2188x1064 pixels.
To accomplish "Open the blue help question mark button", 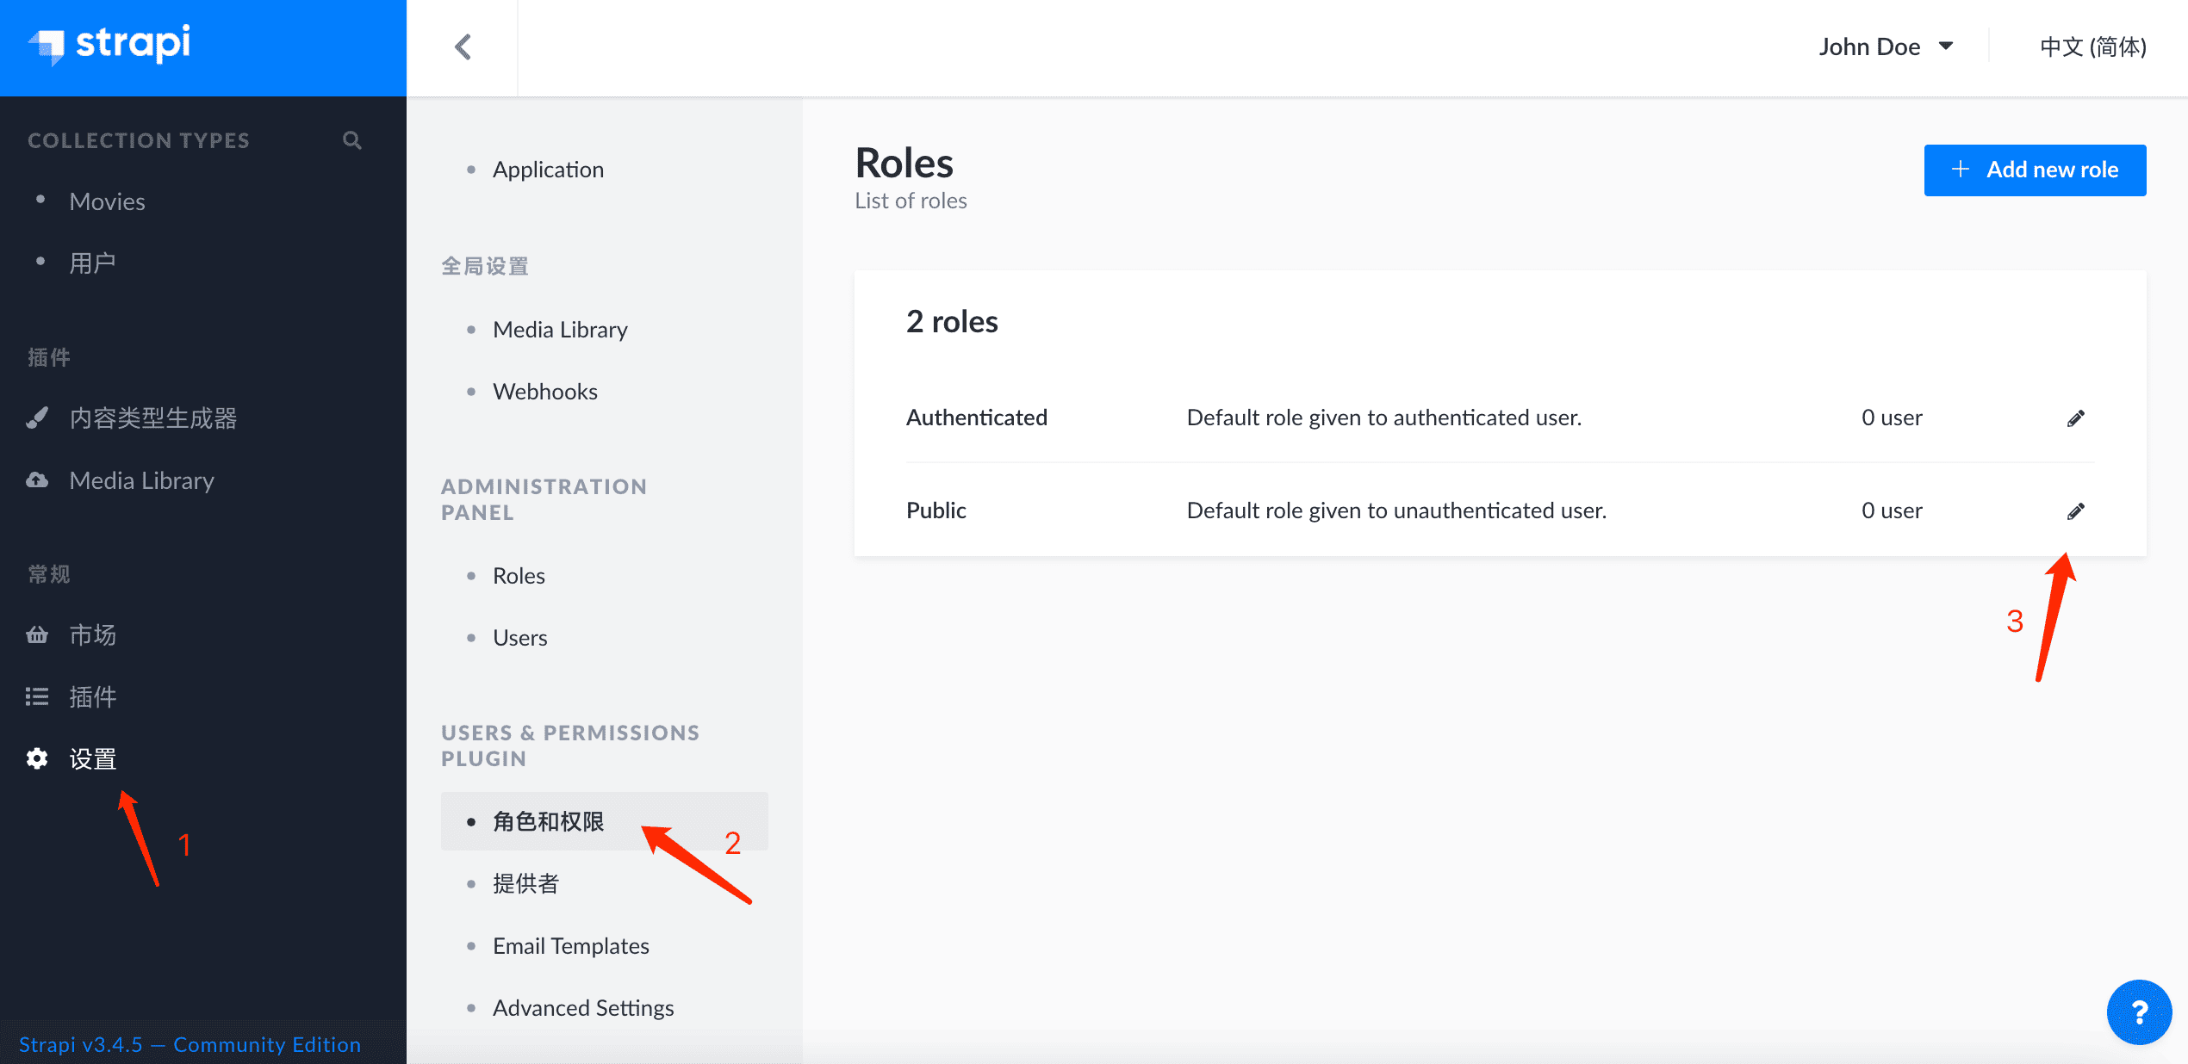I will point(2138,1011).
